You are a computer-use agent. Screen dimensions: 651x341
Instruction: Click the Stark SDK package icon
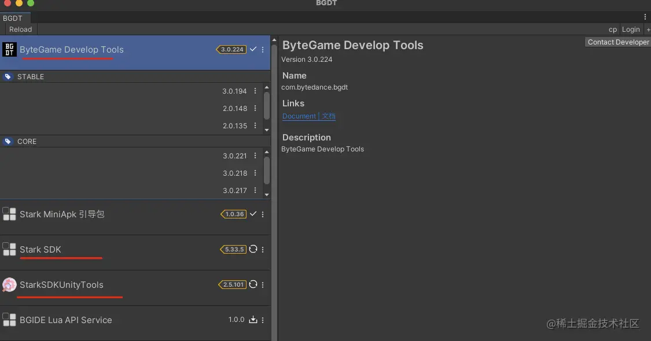click(9, 249)
